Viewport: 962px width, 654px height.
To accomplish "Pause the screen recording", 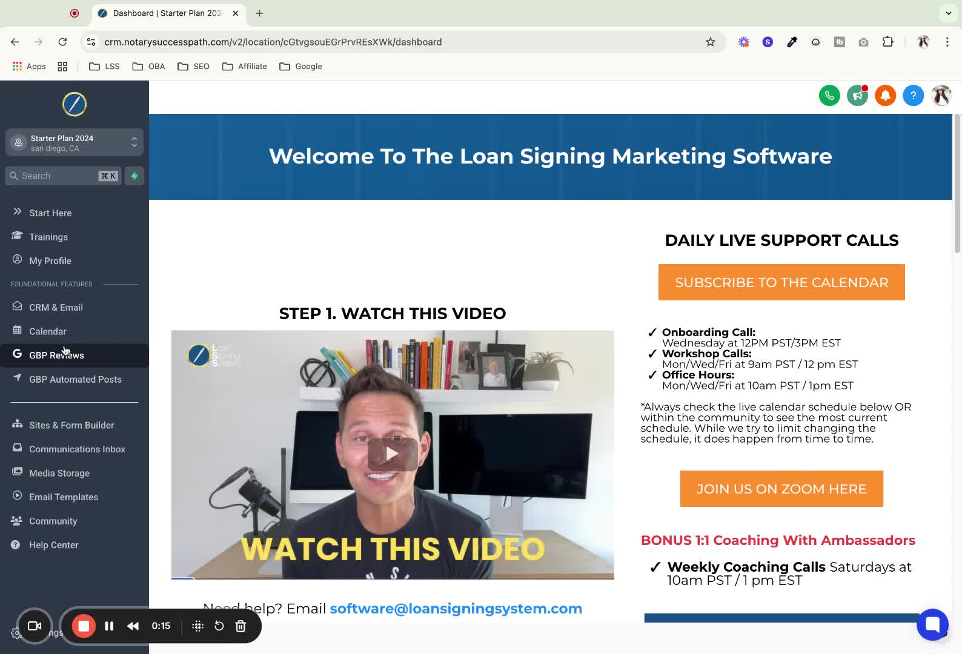I will click(x=109, y=626).
